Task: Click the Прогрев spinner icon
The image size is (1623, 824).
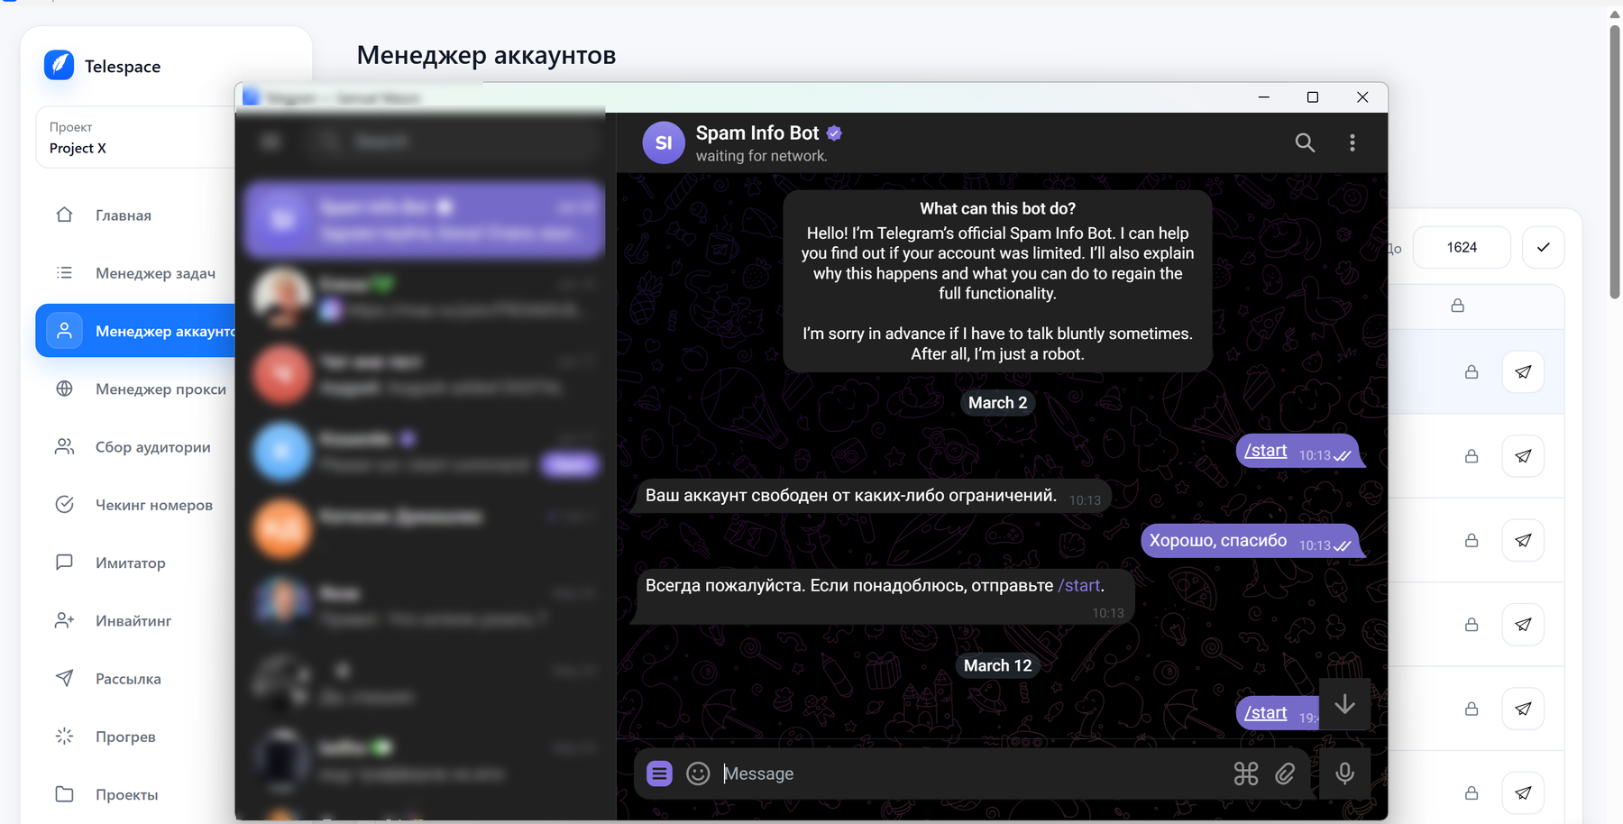Action: coord(64,737)
